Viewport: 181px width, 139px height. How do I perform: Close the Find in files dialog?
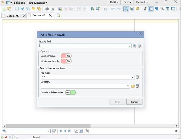tap(141, 34)
